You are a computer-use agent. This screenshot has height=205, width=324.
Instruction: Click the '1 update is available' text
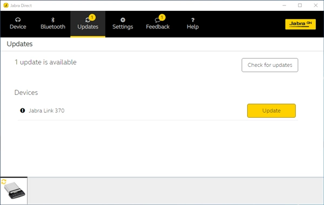point(45,62)
